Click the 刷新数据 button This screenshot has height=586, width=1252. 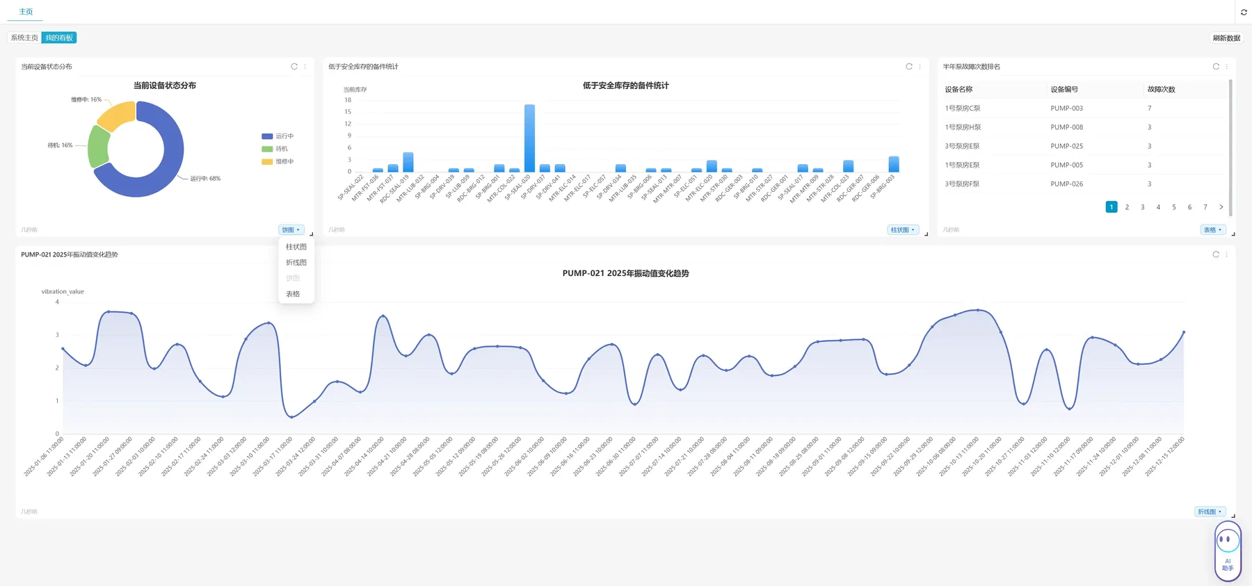(1226, 38)
